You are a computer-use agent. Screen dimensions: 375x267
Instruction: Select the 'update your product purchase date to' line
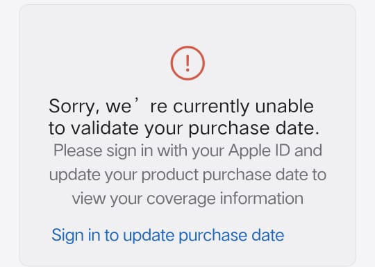click(187, 175)
